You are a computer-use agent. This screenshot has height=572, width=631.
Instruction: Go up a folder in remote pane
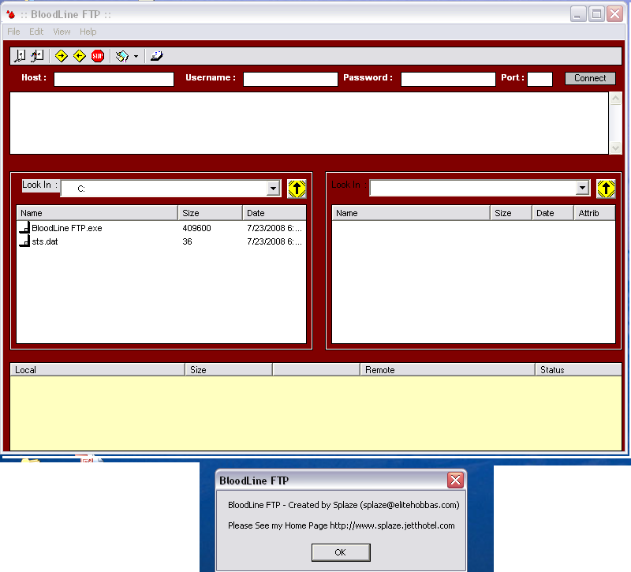click(x=605, y=189)
